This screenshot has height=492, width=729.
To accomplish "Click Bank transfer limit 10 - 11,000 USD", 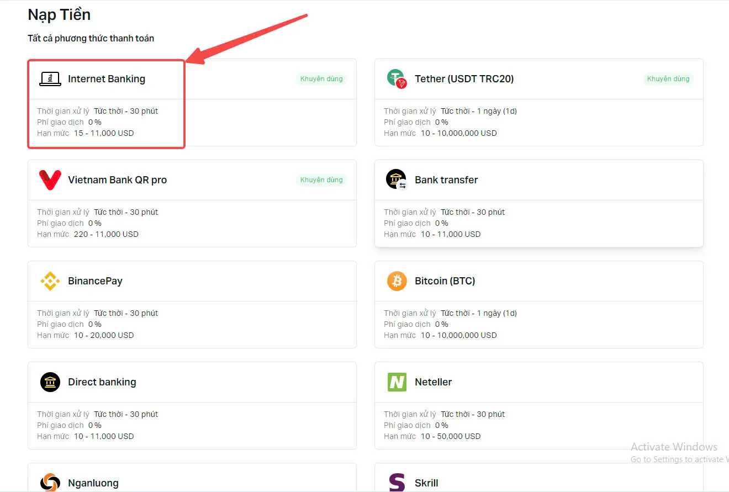I will pos(451,234).
